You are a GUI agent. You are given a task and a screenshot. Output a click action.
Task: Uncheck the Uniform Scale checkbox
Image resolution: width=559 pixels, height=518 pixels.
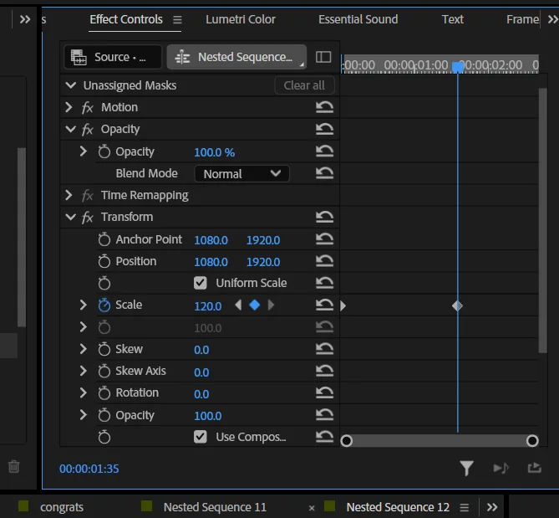click(201, 283)
